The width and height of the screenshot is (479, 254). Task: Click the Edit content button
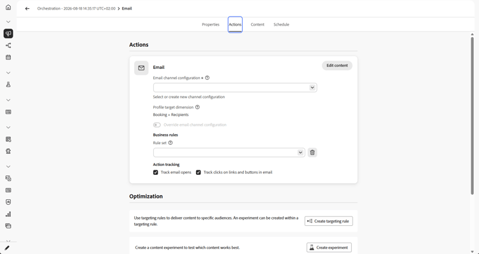(337, 65)
